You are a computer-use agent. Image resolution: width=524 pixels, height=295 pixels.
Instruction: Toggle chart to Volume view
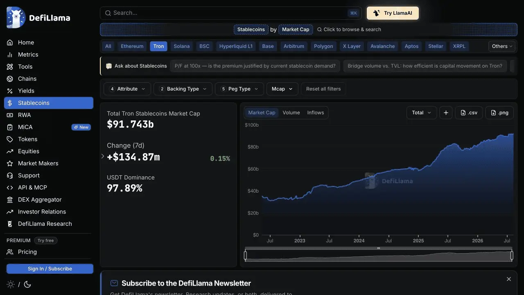click(x=291, y=113)
